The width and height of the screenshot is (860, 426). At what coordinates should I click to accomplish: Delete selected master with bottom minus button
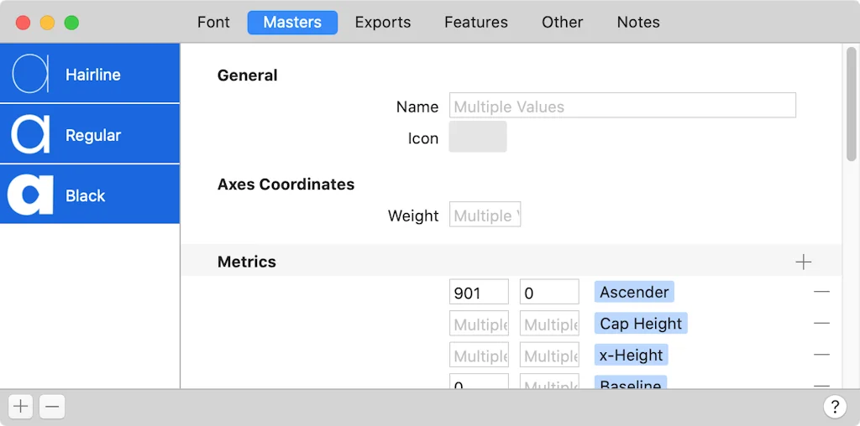pyautogui.click(x=52, y=408)
